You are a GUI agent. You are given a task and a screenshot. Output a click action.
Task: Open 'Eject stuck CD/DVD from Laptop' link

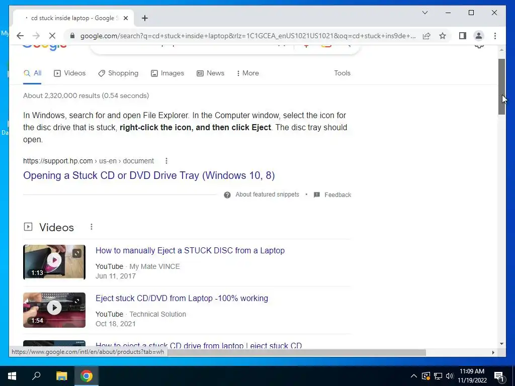(x=182, y=299)
